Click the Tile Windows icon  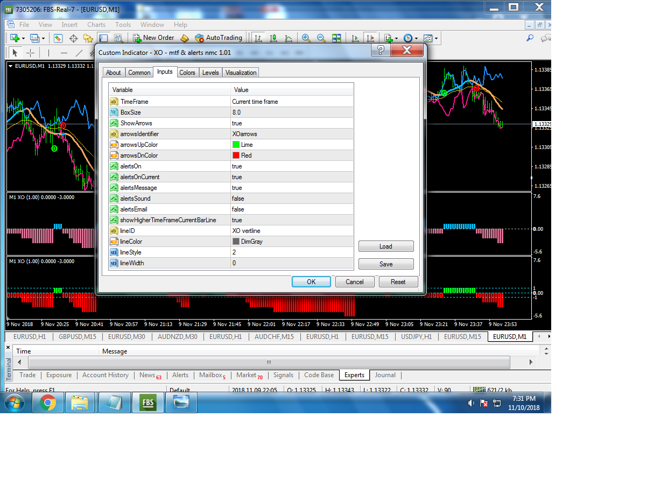[336, 38]
